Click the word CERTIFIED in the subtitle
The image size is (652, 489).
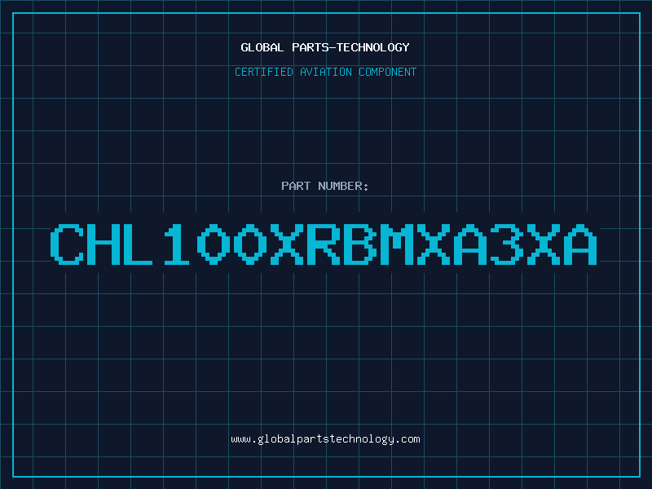click(264, 72)
